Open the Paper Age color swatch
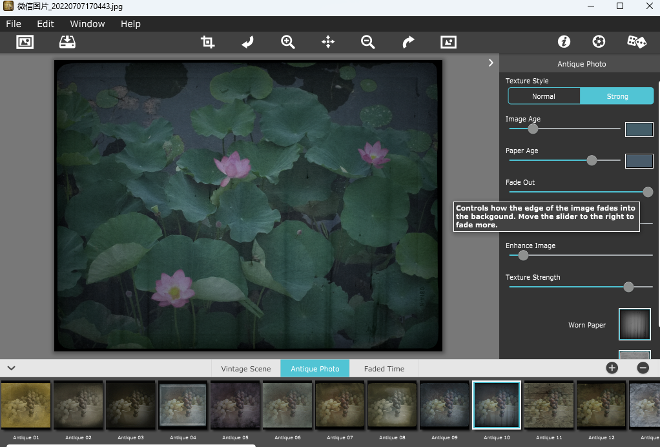Image resolution: width=660 pixels, height=447 pixels. click(x=639, y=161)
